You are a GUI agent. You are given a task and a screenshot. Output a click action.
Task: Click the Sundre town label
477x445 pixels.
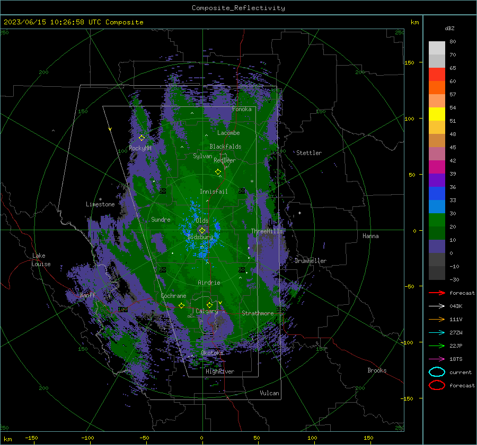coord(161,219)
